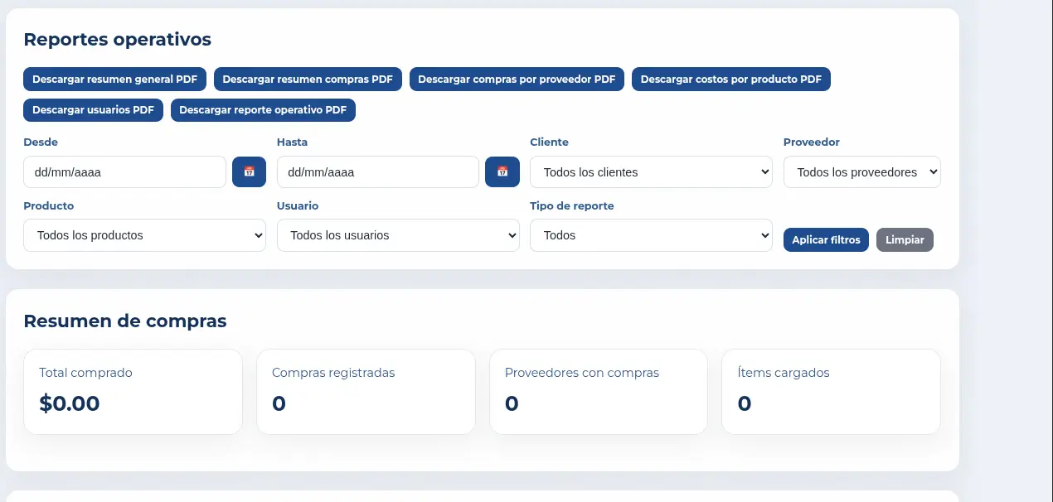
Task: Select the Ítems cargados card
Action: point(831,392)
